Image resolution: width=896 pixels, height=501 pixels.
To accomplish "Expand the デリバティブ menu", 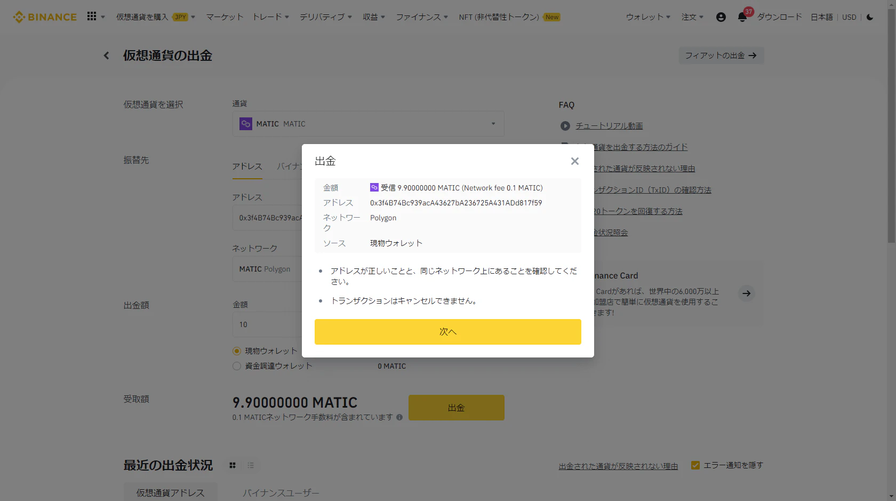I will tap(326, 17).
